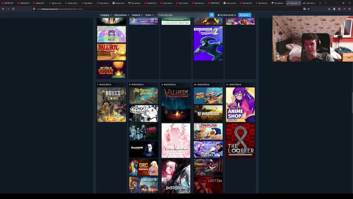Open the SpeedRunners 2 game tile
Image resolution: width=353 pixels, height=199 pixels.
click(x=208, y=43)
